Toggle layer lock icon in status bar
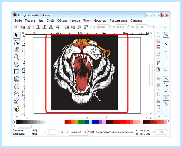 point(67,132)
